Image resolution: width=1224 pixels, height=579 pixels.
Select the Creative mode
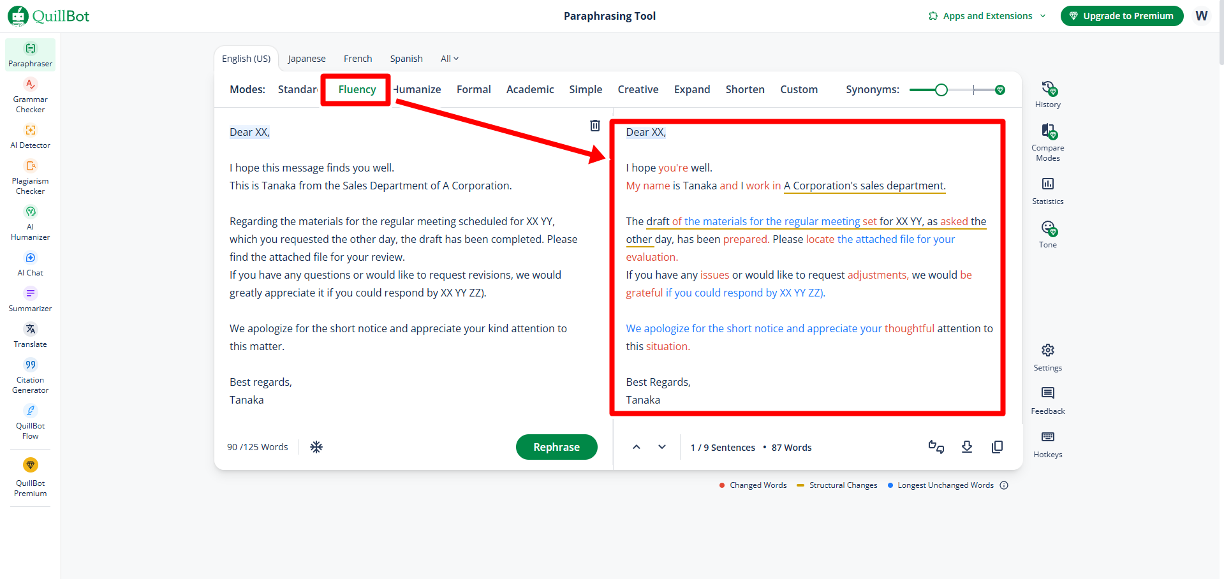point(638,89)
